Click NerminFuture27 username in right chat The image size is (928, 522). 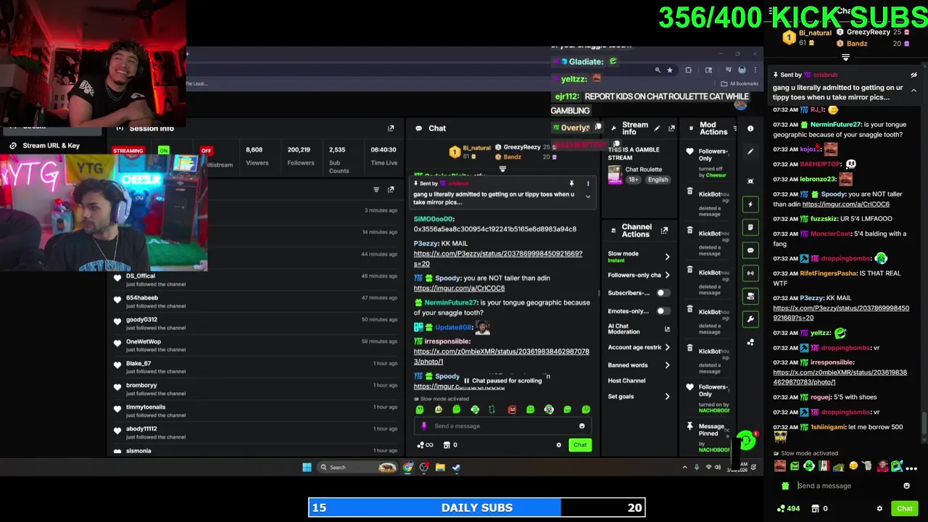pyautogui.click(x=836, y=125)
